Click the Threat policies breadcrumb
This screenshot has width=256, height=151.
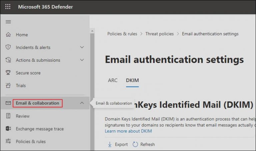(x=160, y=34)
